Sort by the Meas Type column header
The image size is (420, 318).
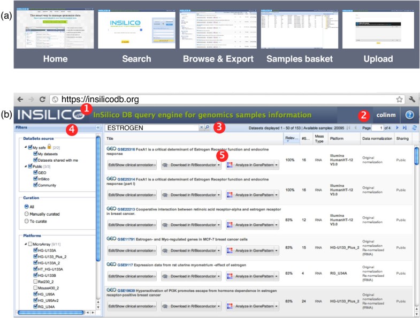pyautogui.click(x=319, y=139)
